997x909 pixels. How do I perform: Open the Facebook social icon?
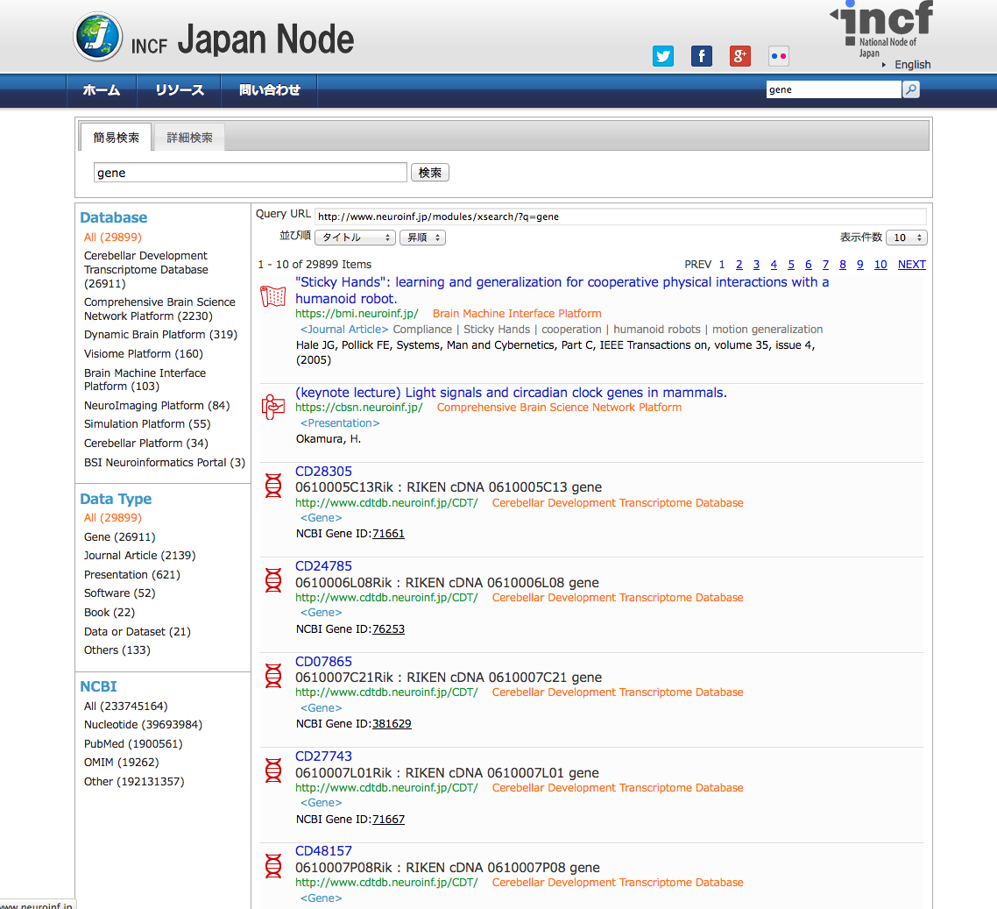pyautogui.click(x=701, y=56)
